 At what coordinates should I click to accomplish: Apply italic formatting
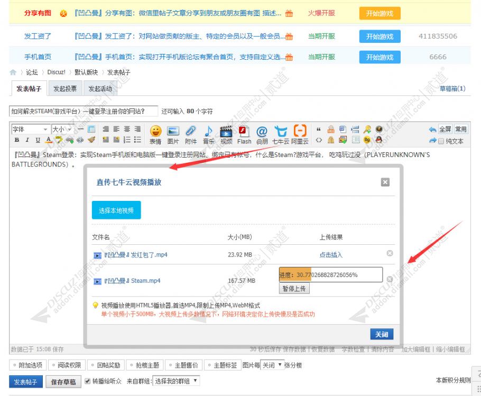[x=27, y=140]
